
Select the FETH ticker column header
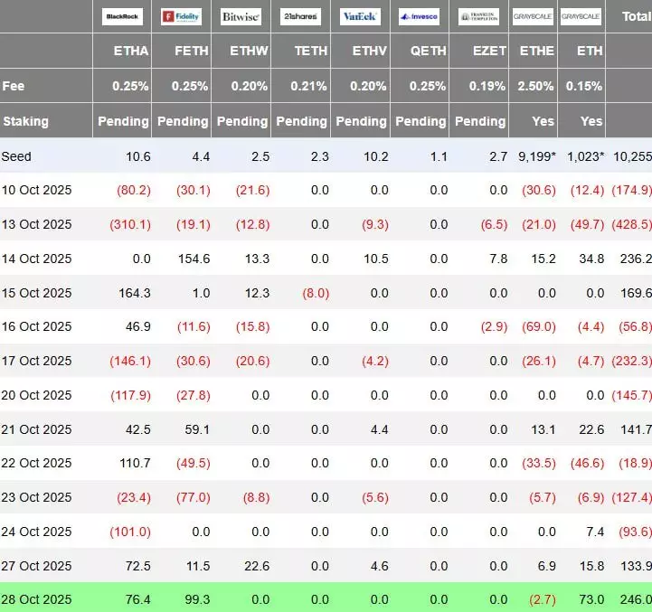pos(192,52)
